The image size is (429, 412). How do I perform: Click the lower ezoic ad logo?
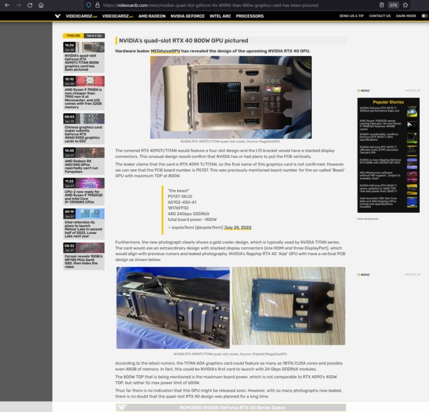(x=364, y=275)
